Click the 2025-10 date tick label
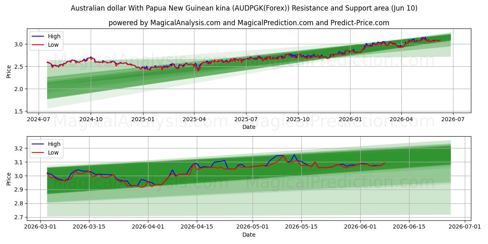This screenshot has height=244, width=488. (298, 119)
